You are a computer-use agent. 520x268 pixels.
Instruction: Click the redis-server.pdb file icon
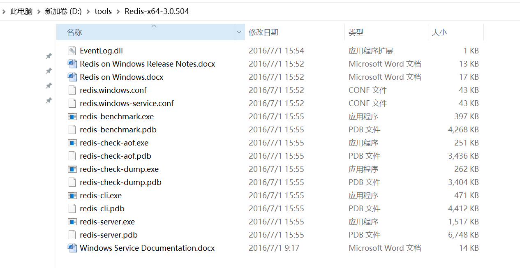click(x=72, y=235)
